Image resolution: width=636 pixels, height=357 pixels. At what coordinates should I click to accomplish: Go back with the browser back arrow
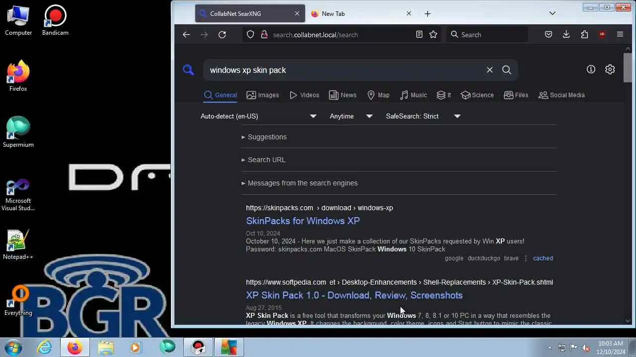pos(186,35)
